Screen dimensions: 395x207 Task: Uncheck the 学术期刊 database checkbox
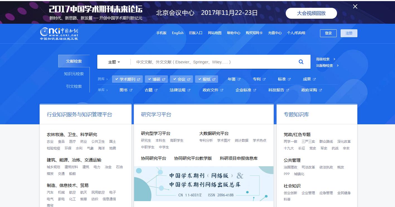[x=117, y=79]
